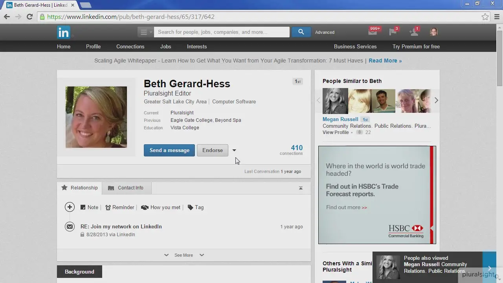The image size is (503, 283).
Task: Click the 1st degree connection badge
Action: tap(298, 81)
